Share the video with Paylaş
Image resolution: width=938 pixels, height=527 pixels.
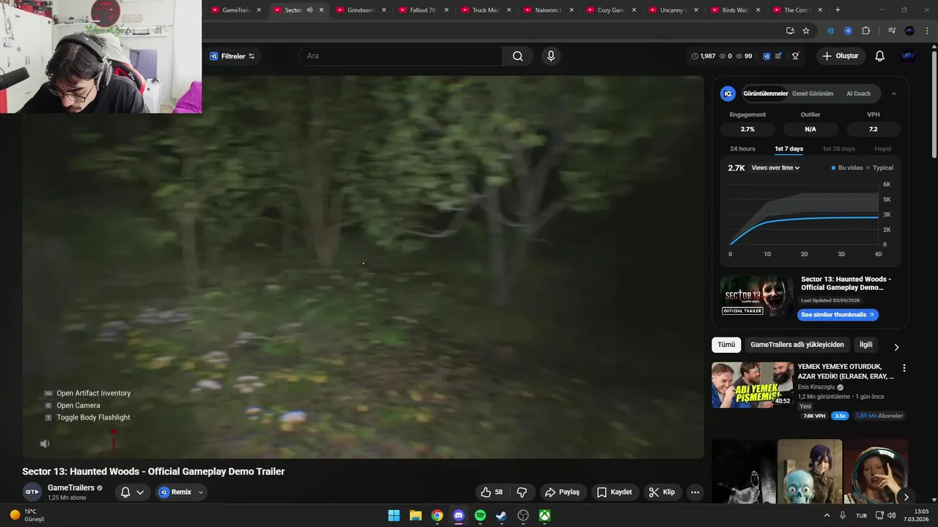(562, 492)
